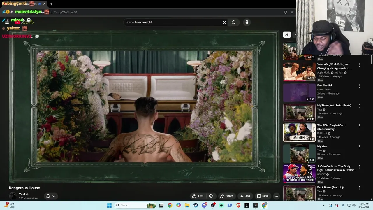This screenshot has width=373, height=210.
Task: Open the weather widget showing 69°F
Action: [x=10, y=205]
